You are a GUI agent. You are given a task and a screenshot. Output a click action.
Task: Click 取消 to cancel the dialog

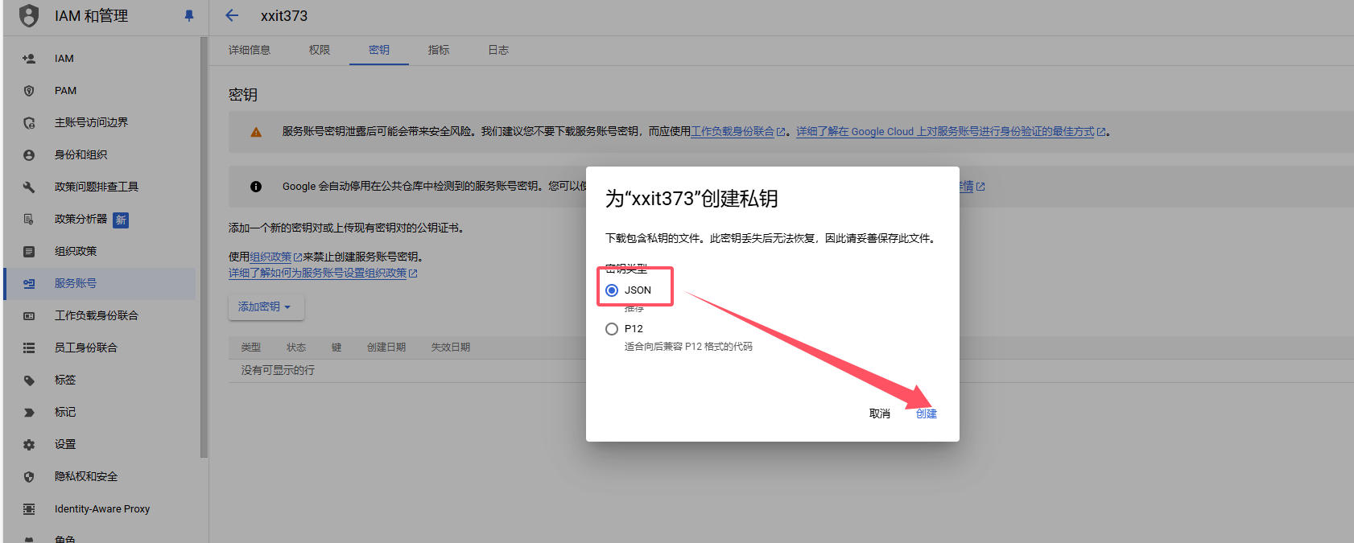click(880, 413)
